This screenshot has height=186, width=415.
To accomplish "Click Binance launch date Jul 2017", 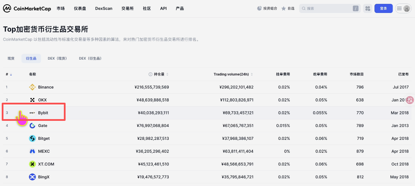I will [401, 87].
